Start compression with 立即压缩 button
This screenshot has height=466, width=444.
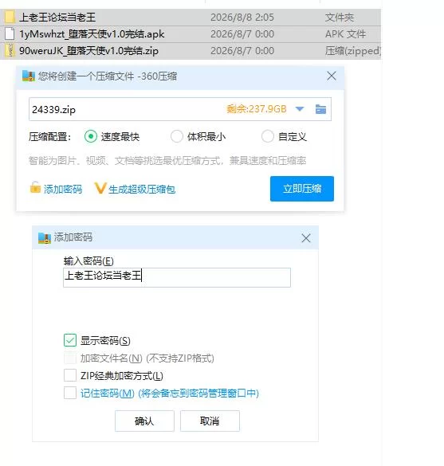(x=302, y=189)
